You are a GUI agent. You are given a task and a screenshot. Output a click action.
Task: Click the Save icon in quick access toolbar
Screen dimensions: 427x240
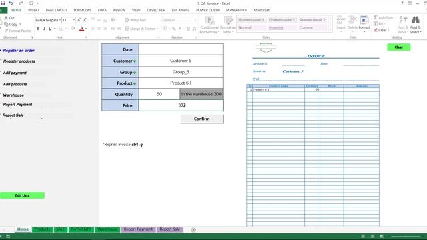click(3, 3)
